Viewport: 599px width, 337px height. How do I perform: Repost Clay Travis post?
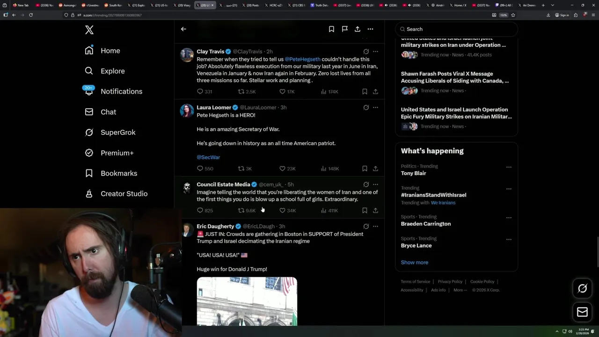[247, 92]
